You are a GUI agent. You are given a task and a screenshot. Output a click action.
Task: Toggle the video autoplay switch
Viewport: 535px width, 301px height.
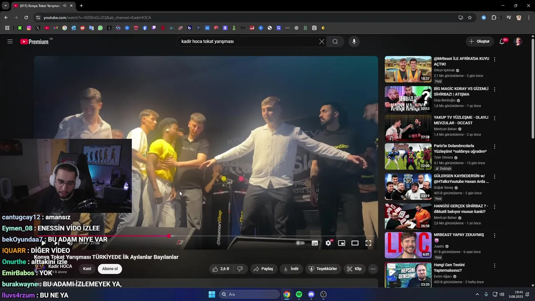pos(300,243)
